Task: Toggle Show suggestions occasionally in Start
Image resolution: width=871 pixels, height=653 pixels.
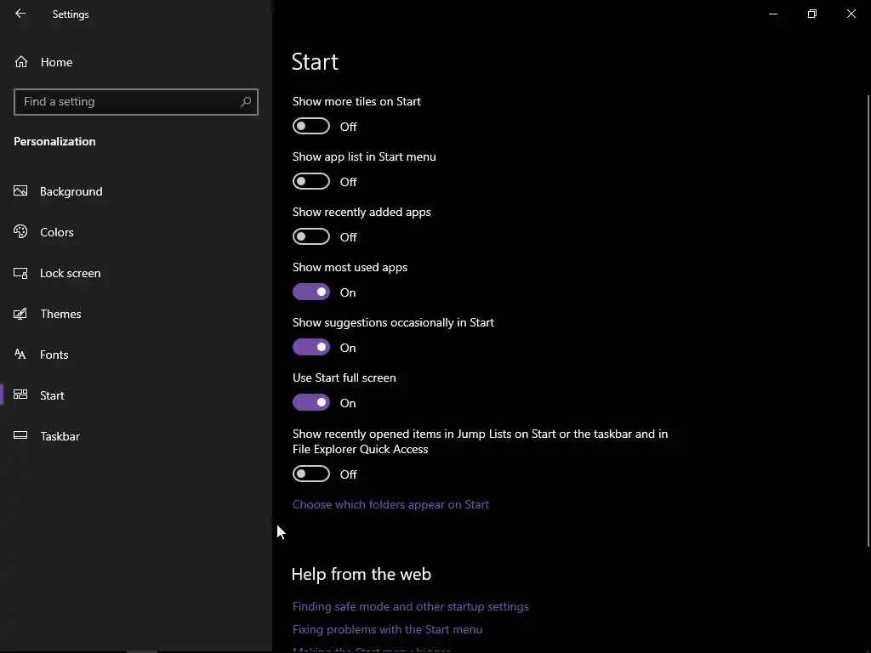Action: [311, 348]
